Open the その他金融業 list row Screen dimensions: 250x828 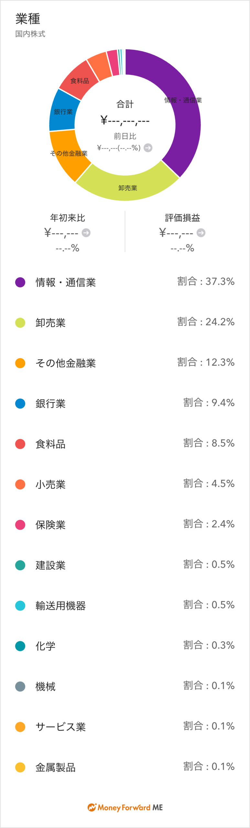click(x=66, y=363)
